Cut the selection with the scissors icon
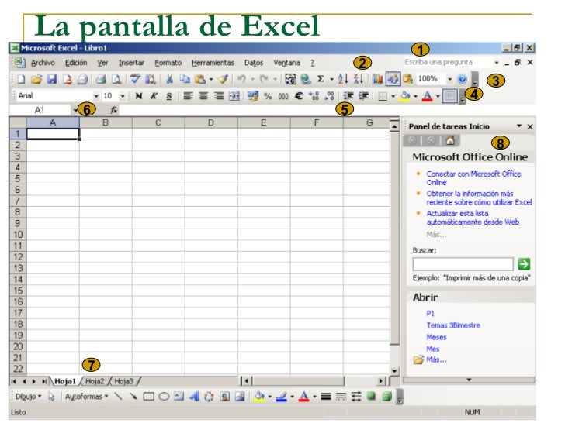Image resolution: width=565 pixels, height=423 pixels. tap(169, 79)
